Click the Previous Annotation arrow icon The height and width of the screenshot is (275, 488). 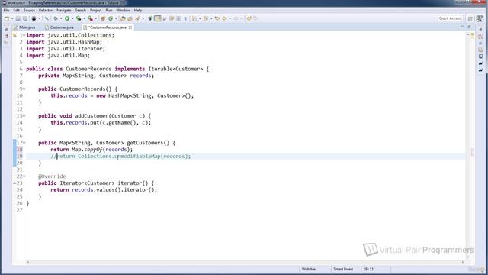point(206,18)
